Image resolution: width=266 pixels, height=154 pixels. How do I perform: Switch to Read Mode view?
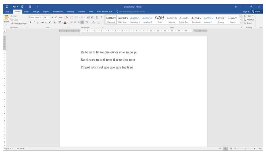tap(220, 149)
